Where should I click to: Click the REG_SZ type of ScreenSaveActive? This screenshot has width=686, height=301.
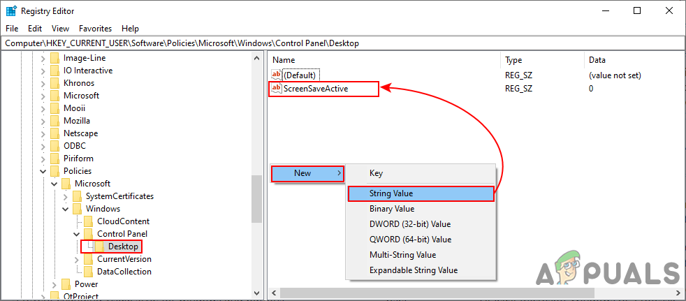point(518,89)
